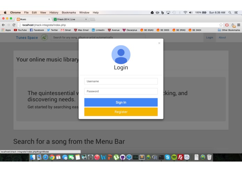Click the yellow Register button
This screenshot has height=172, width=242.
pos(121,112)
